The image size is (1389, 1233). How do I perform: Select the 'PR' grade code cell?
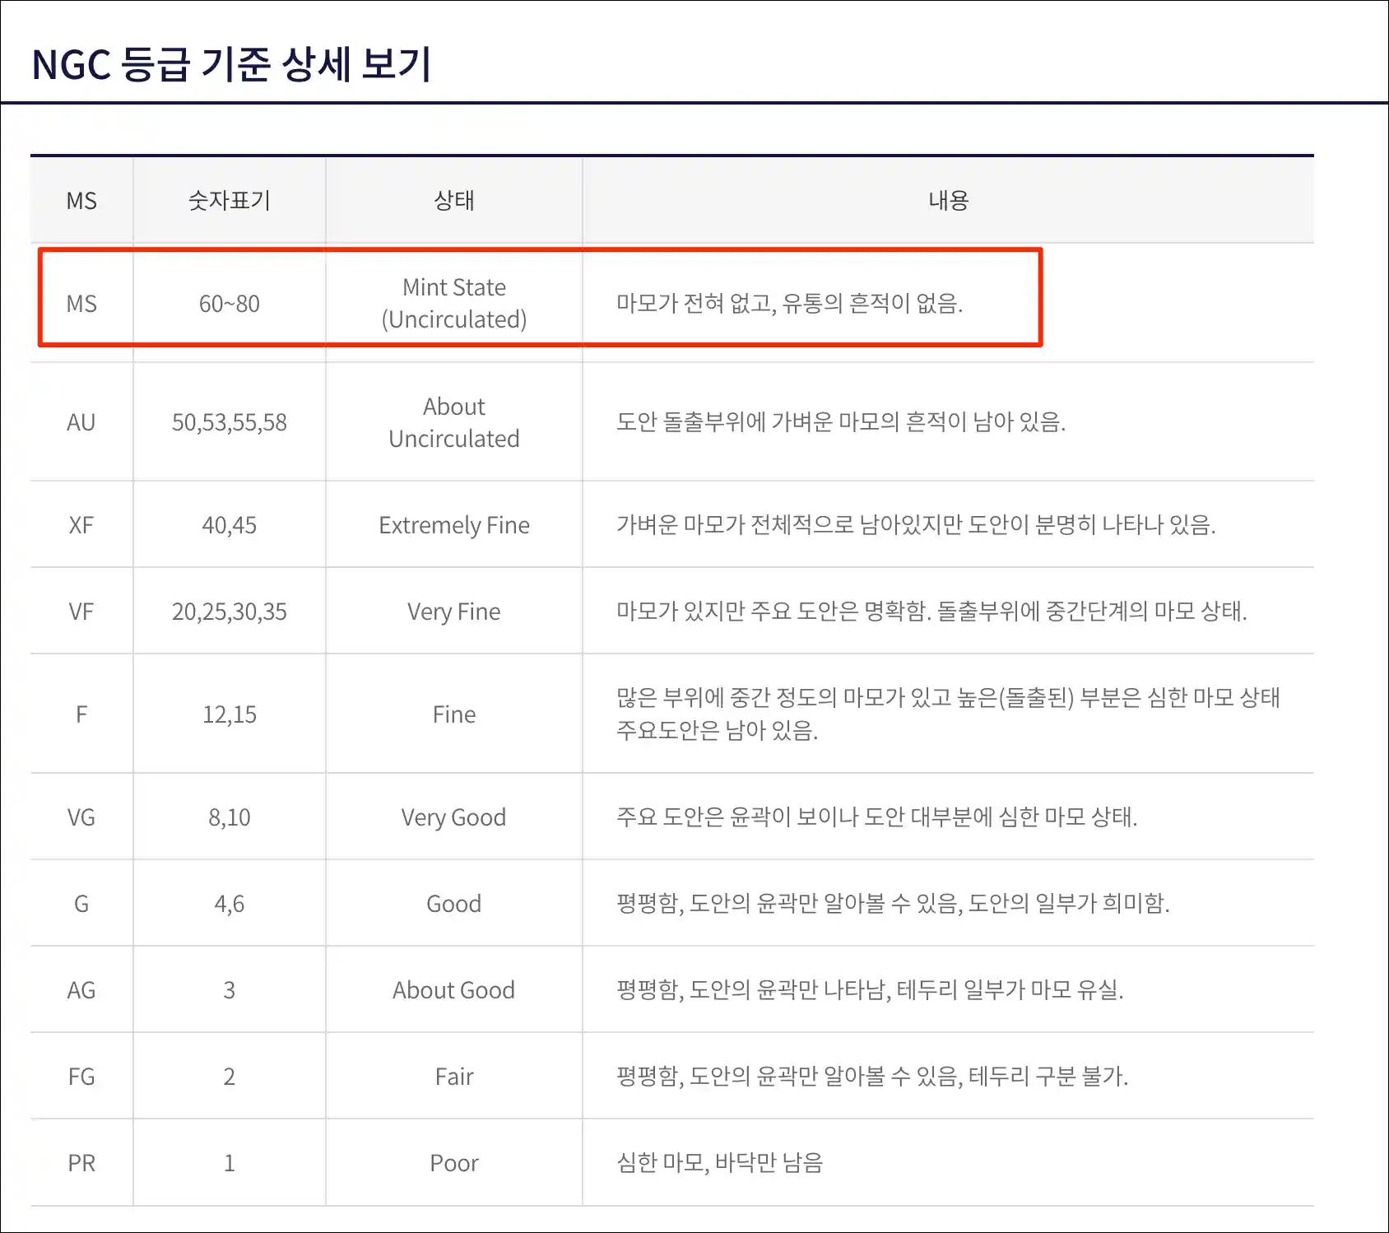pos(81,1163)
